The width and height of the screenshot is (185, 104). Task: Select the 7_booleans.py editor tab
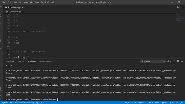pos(14,7)
